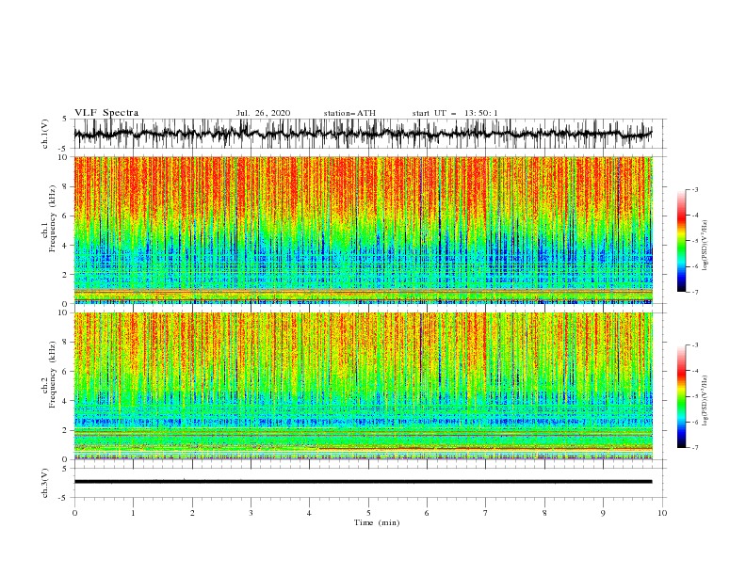Viewport: 746px width, 576px height.
Task: Click tick label 8 on Time axis
Action: click(544, 513)
